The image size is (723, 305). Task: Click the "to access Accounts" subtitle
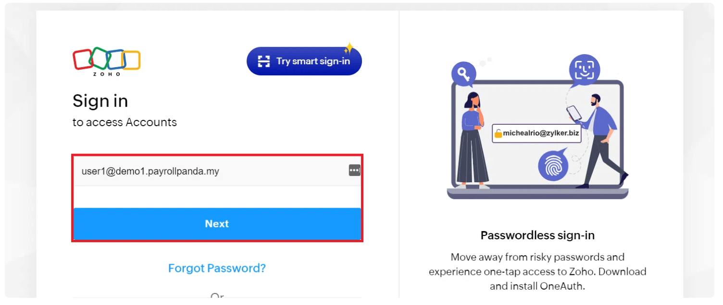pos(125,122)
